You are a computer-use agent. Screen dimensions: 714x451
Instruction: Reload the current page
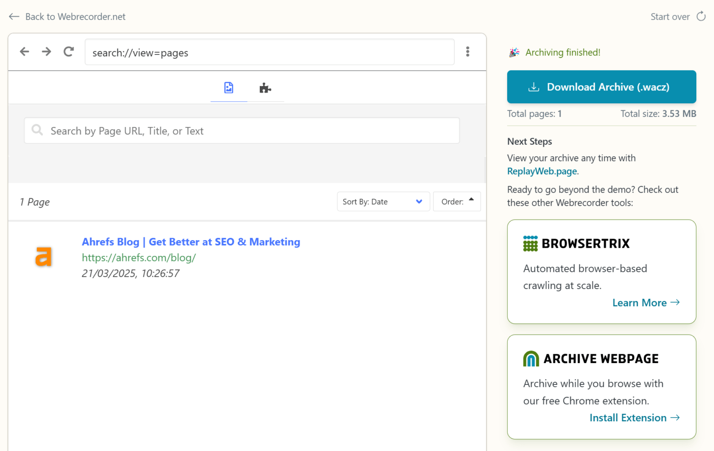click(x=68, y=52)
